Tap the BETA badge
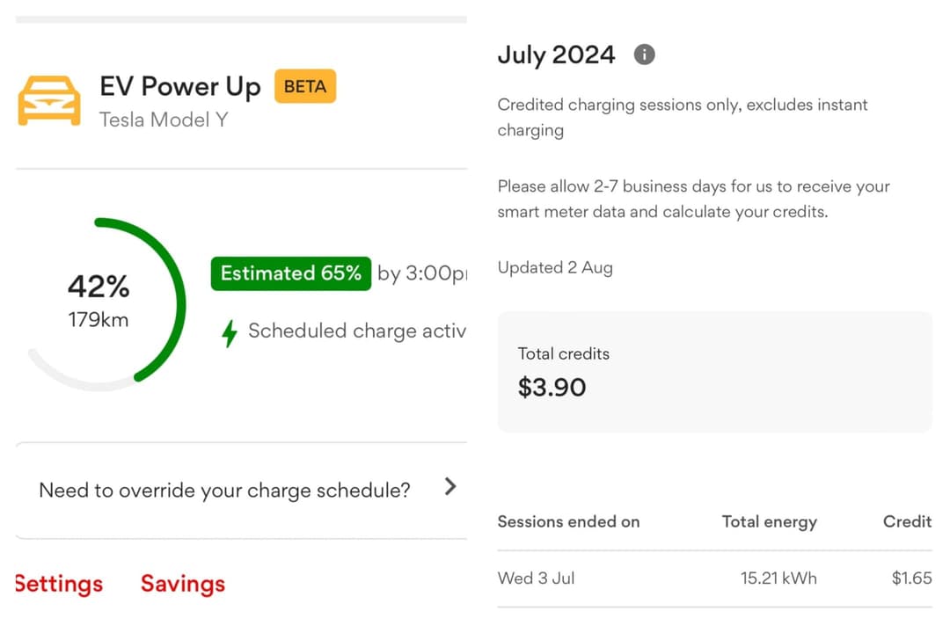The image size is (950, 633). click(305, 86)
